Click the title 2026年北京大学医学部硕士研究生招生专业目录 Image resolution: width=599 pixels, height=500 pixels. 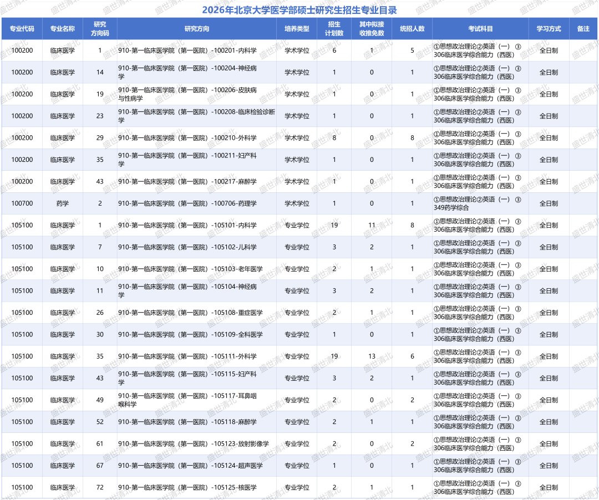(299, 9)
